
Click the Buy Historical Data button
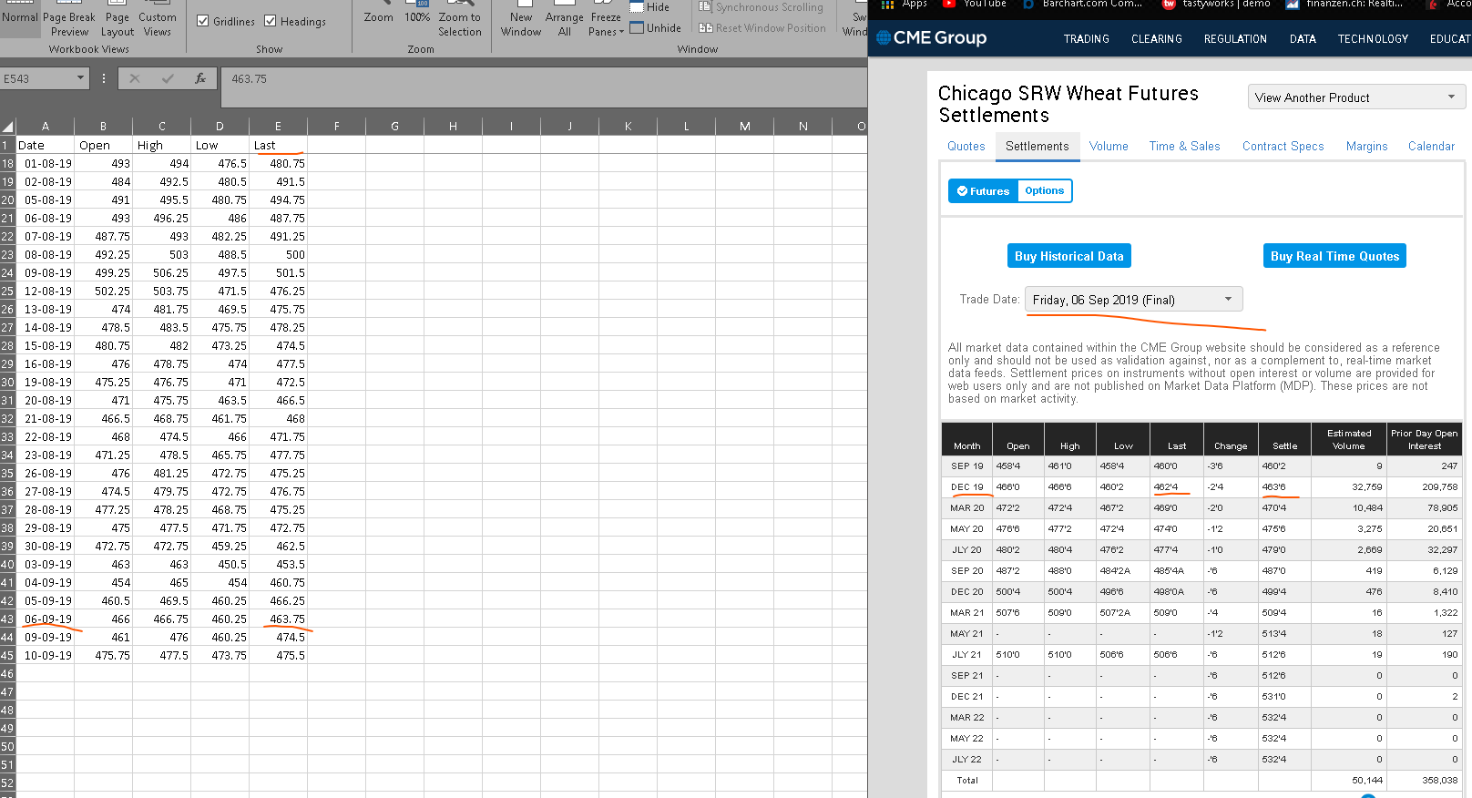pyautogui.click(x=1069, y=256)
